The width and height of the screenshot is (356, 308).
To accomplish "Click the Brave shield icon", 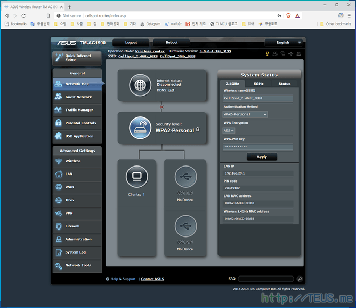I will coord(288,15).
